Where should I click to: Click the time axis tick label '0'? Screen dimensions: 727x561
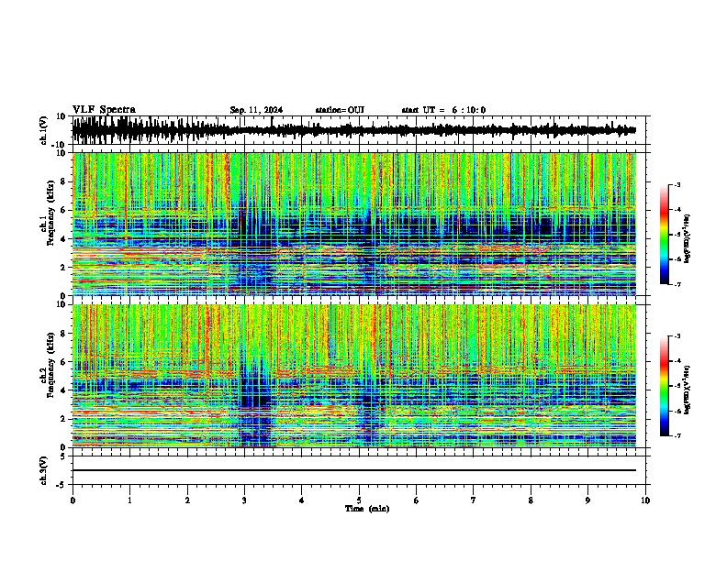tap(73, 500)
